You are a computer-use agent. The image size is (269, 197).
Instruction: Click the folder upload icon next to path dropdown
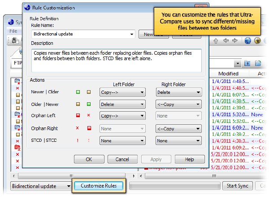click(247, 63)
